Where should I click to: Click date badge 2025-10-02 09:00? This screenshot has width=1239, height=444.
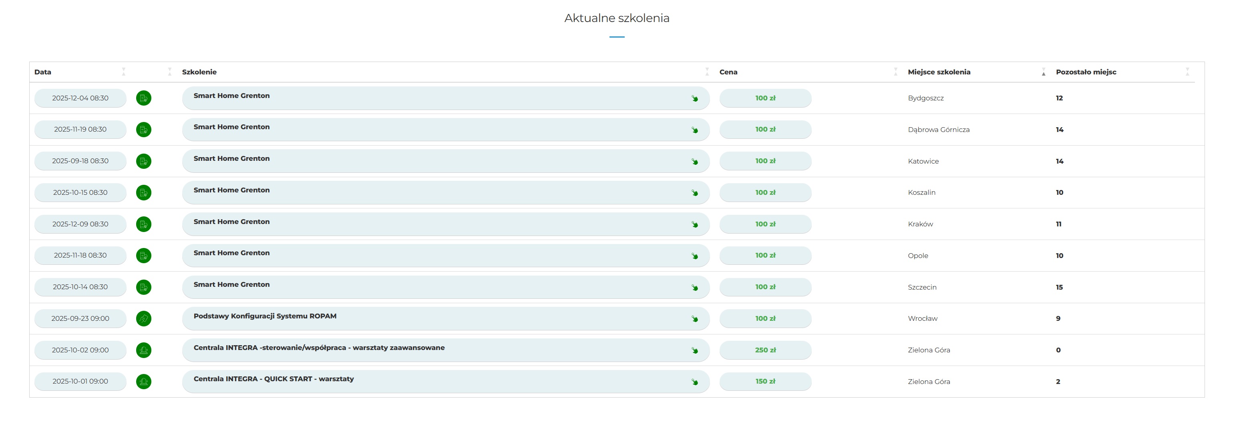(80, 350)
